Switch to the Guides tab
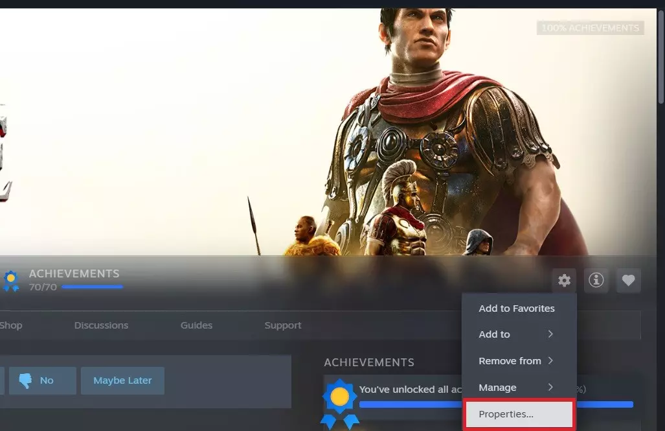Screen dimensions: 665x431 tap(196, 325)
